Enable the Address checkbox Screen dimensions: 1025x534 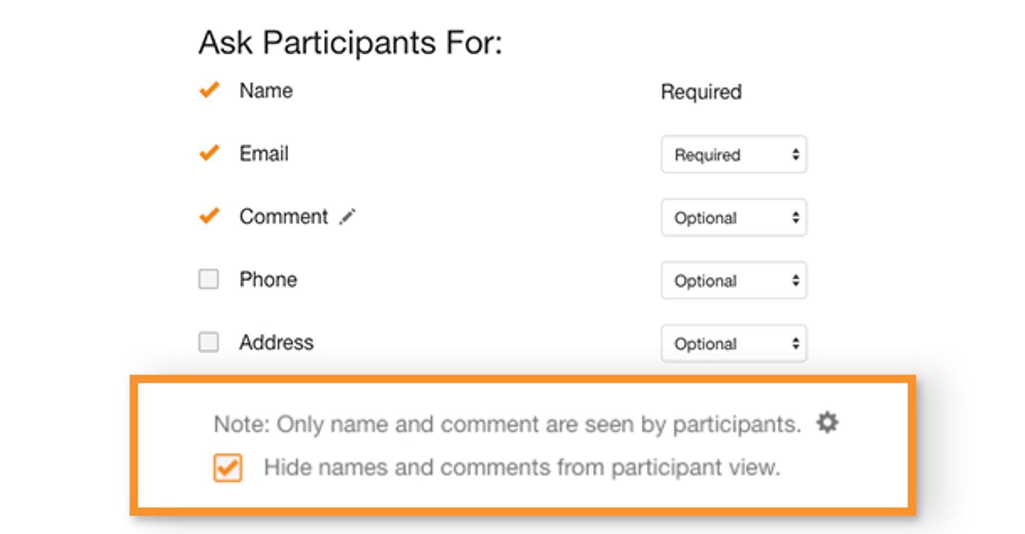tap(209, 342)
